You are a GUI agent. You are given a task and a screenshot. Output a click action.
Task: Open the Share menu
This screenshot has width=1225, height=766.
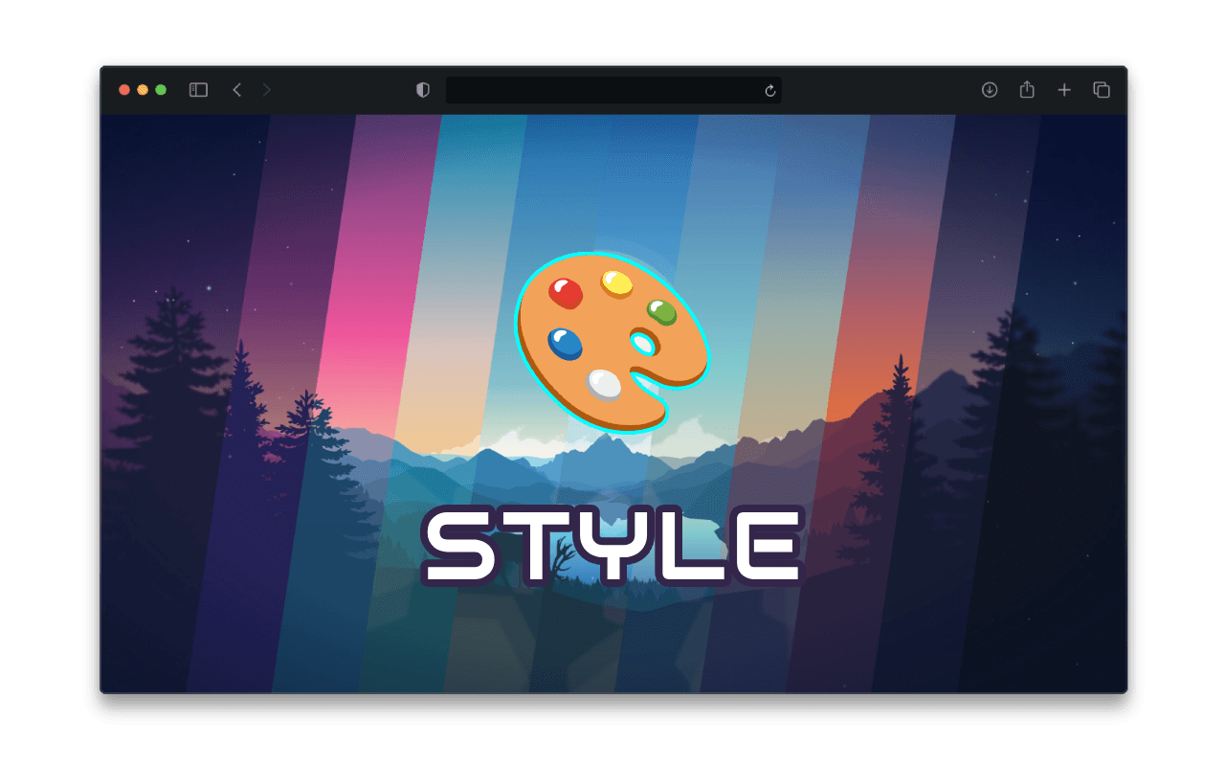click(x=1027, y=89)
